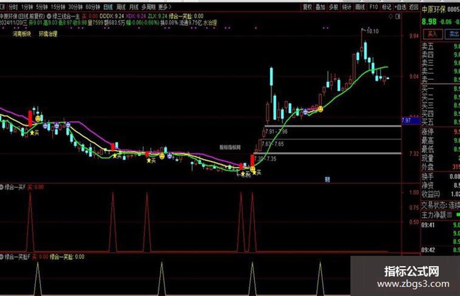Image resolution: width=460 pixels, height=296 pixels.
Task: Click the blue 卖出 sell button
Action: (452, 35)
